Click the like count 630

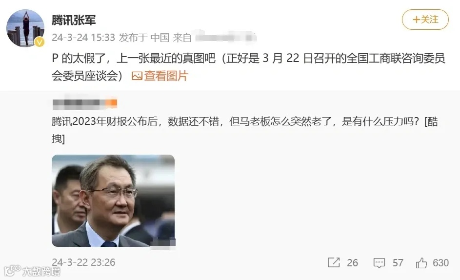440,263
